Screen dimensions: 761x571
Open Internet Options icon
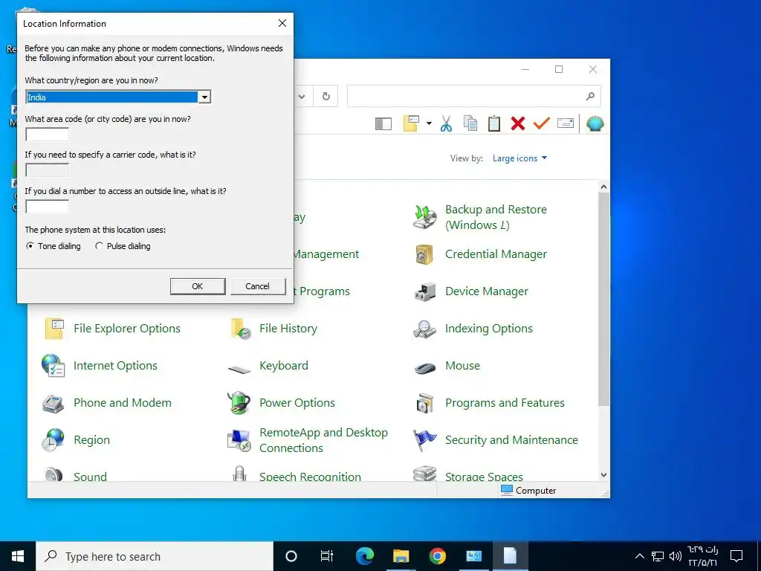tap(54, 366)
